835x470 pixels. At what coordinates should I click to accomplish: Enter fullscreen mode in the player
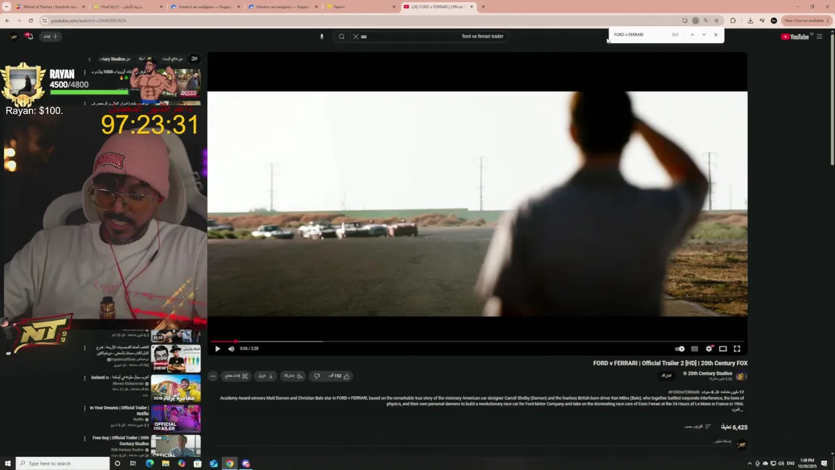point(737,349)
